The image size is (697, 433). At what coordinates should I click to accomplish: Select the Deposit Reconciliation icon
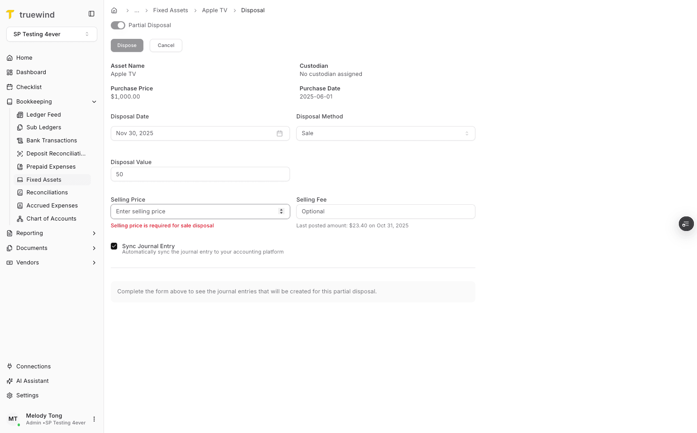pos(20,153)
